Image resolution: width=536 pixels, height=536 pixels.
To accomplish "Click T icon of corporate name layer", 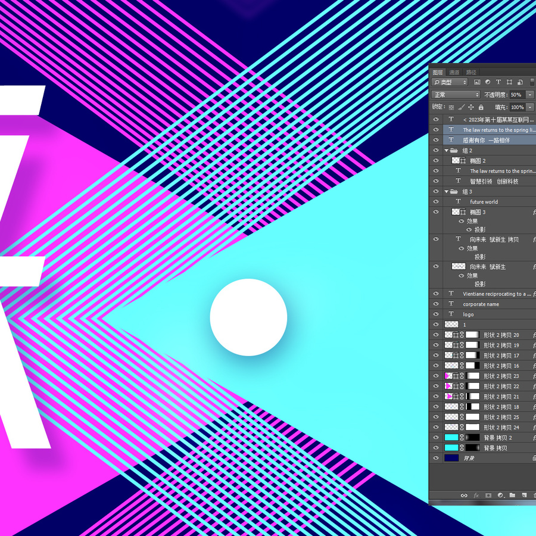I will [451, 304].
